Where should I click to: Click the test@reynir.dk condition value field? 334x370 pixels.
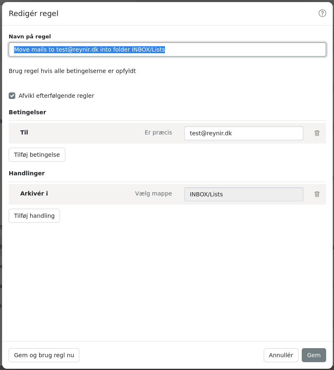(x=244, y=133)
